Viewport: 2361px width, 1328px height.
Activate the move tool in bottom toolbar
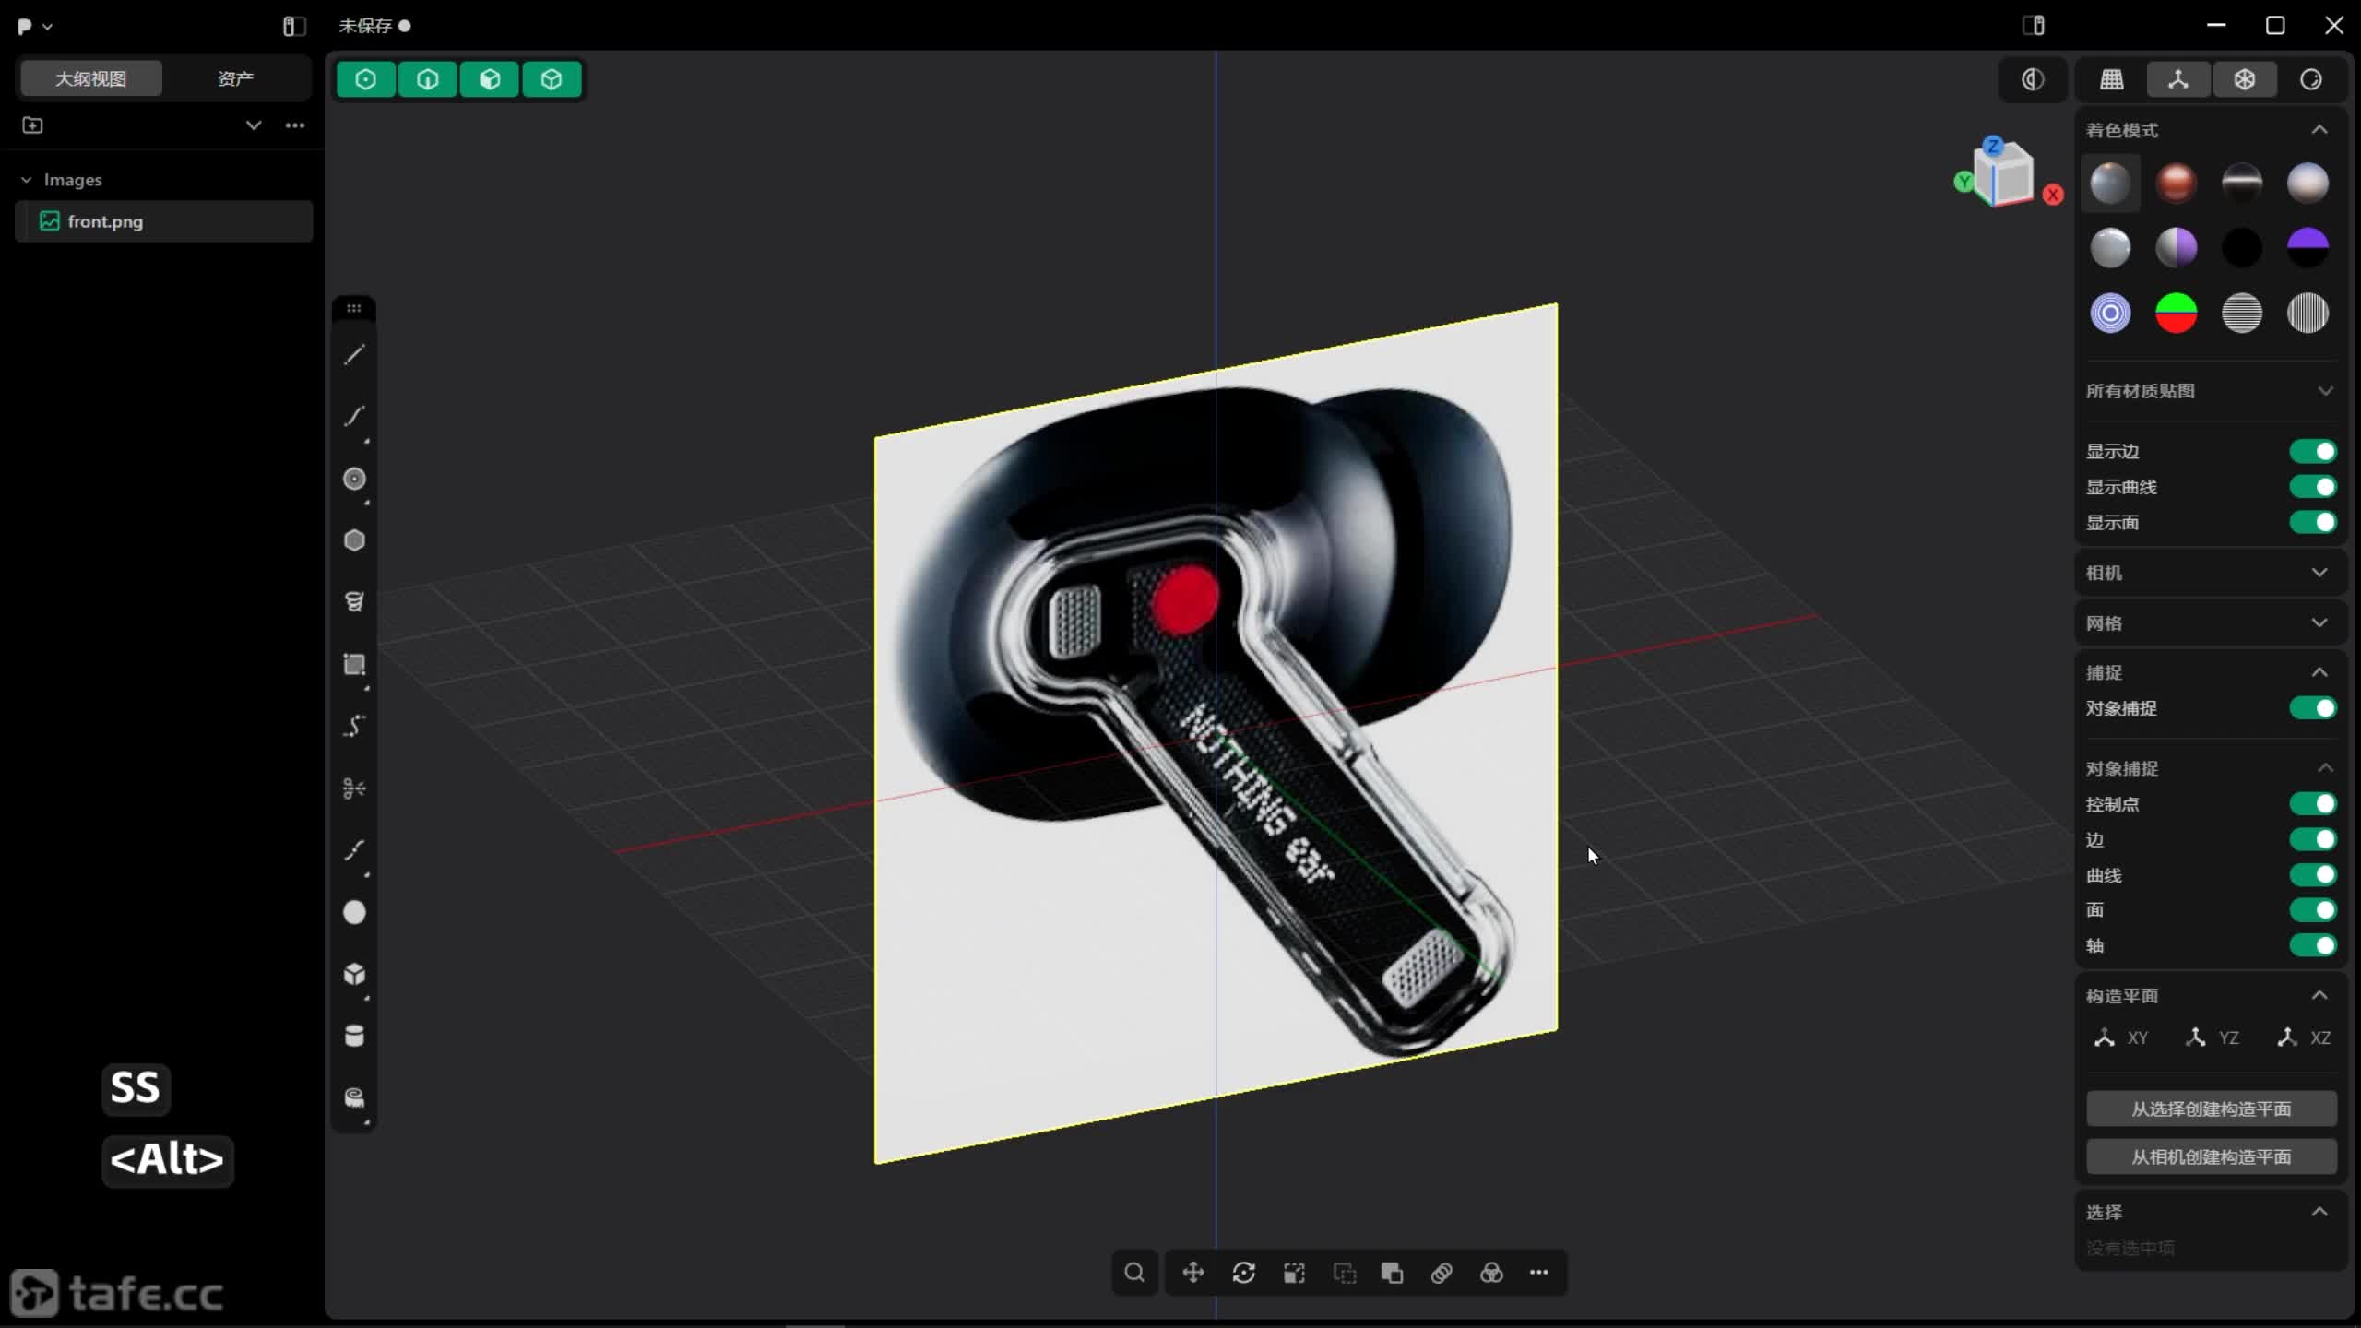tap(1193, 1273)
